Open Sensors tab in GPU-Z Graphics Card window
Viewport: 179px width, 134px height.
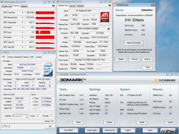pyautogui.click(x=72, y=6)
